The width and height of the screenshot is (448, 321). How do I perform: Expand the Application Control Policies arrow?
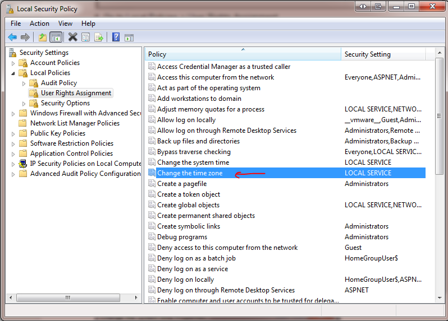click(13, 154)
